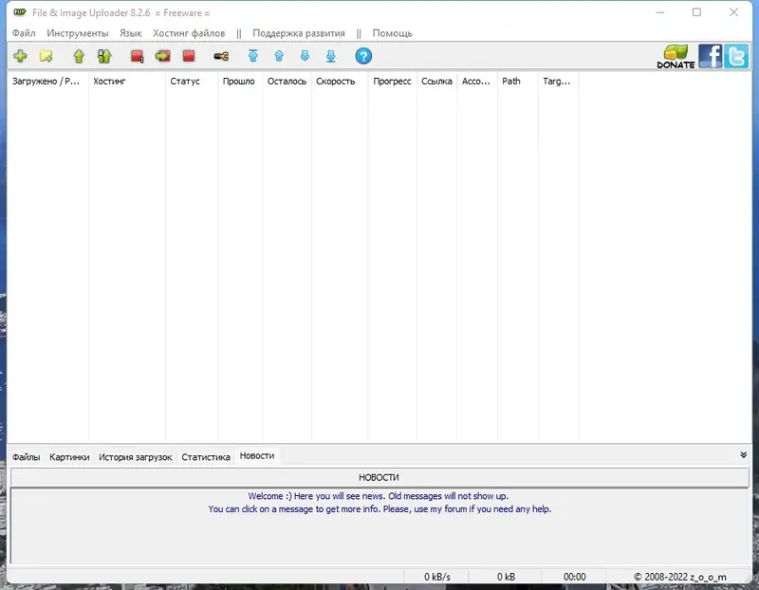Click the double green arrows R icon
Viewport: 759px width, 590px height.
click(104, 56)
